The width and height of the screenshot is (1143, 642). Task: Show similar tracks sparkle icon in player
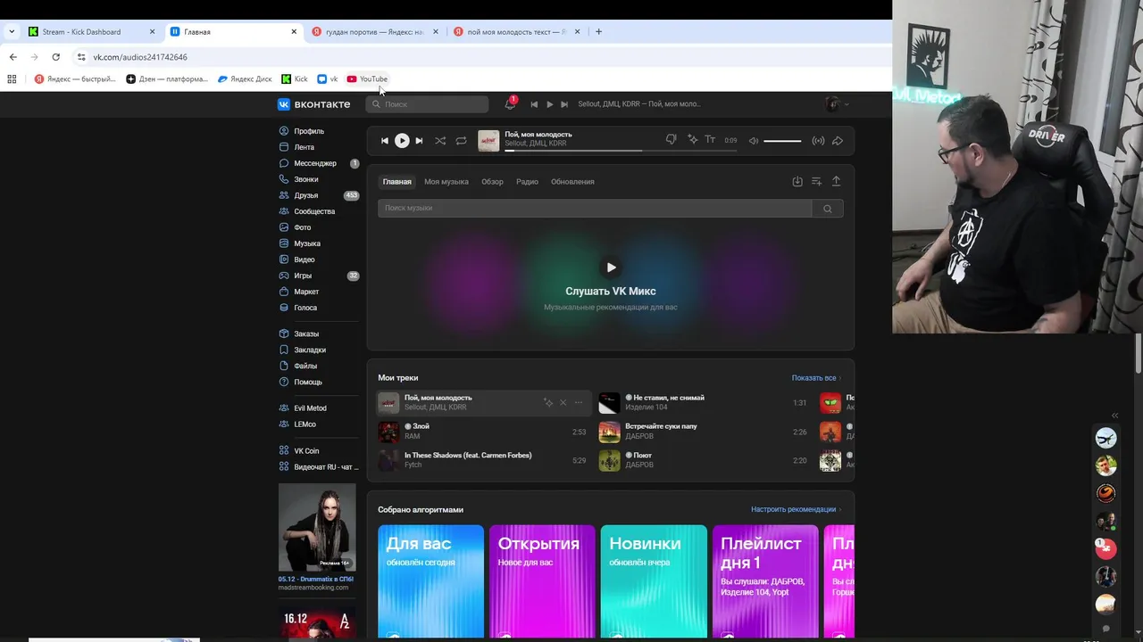coord(692,140)
